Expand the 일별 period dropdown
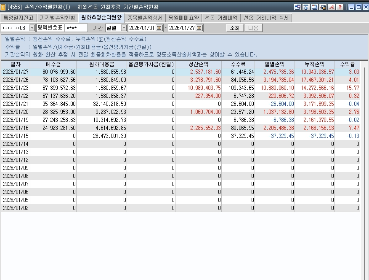Image resolution: width=369 pixels, height=280 pixels. click(x=124, y=28)
